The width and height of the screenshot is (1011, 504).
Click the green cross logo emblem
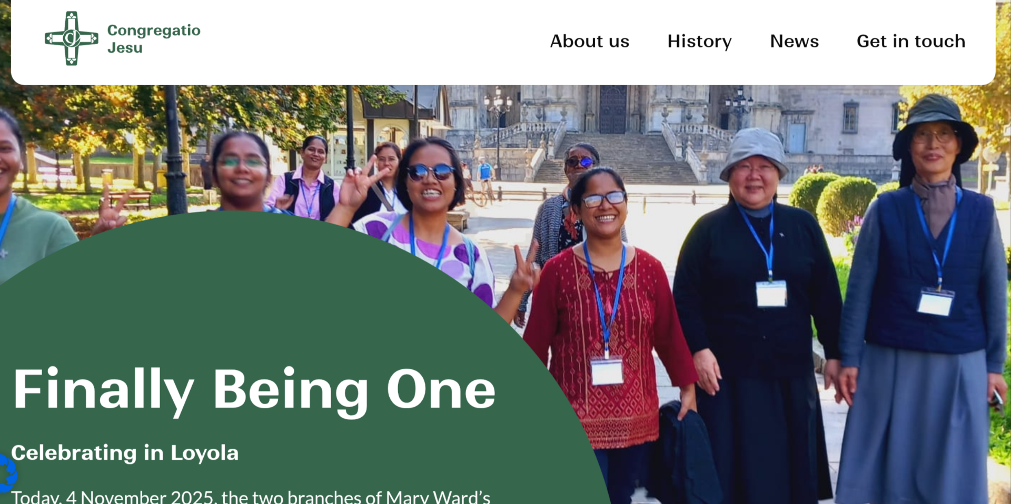(72, 38)
